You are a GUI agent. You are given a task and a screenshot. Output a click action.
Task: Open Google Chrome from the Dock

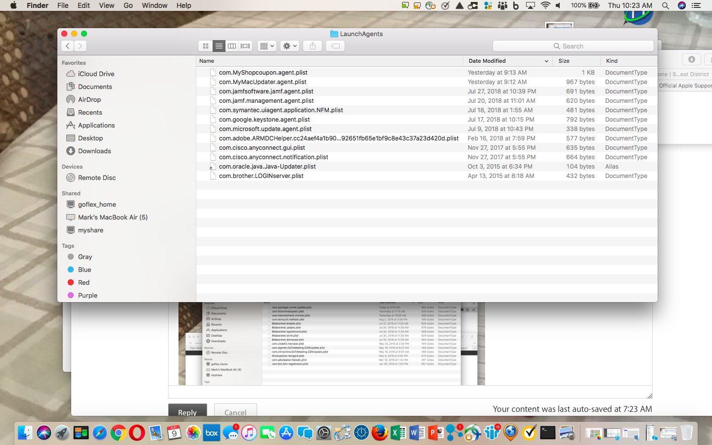point(118,433)
